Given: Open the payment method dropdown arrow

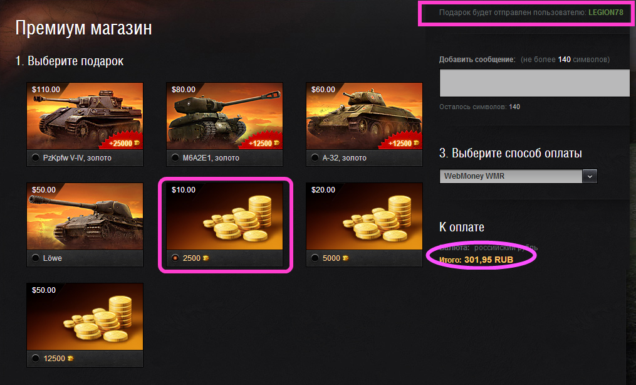Looking at the screenshot, I should point(590,176).
